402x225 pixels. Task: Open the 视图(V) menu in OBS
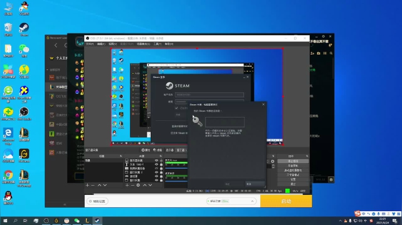pyautogui.click(x=113, y=44)
